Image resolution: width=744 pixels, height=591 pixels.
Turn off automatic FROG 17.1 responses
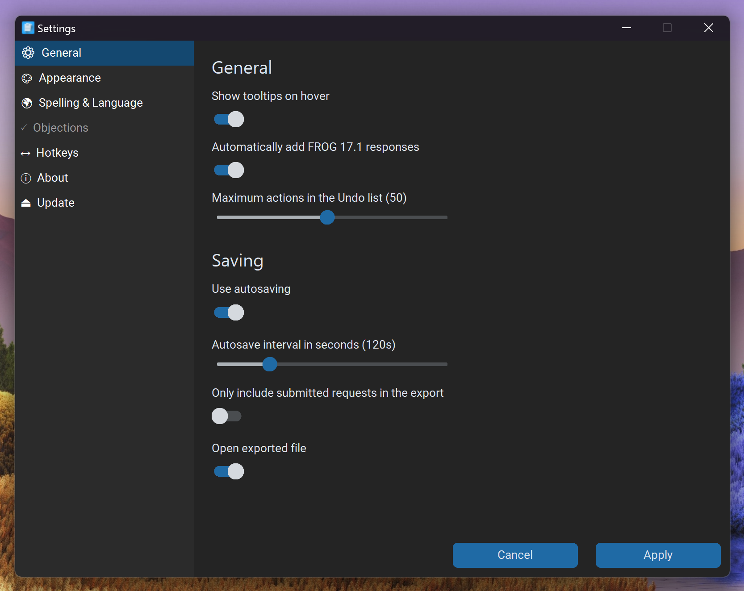pos(229,170)
